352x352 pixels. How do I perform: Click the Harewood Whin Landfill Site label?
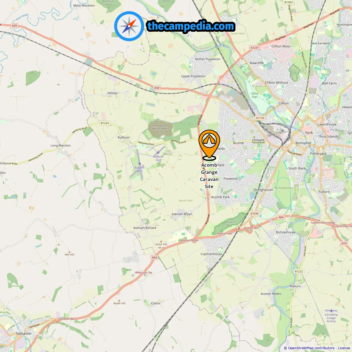[x=160, y=129]
